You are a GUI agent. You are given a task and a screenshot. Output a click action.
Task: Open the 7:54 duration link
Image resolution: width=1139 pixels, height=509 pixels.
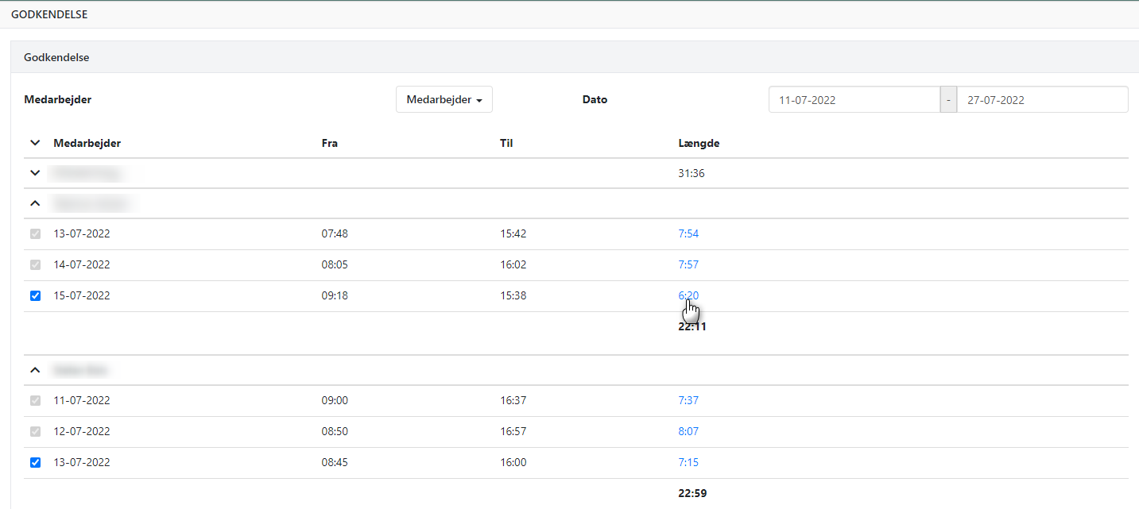coord(688,234)
